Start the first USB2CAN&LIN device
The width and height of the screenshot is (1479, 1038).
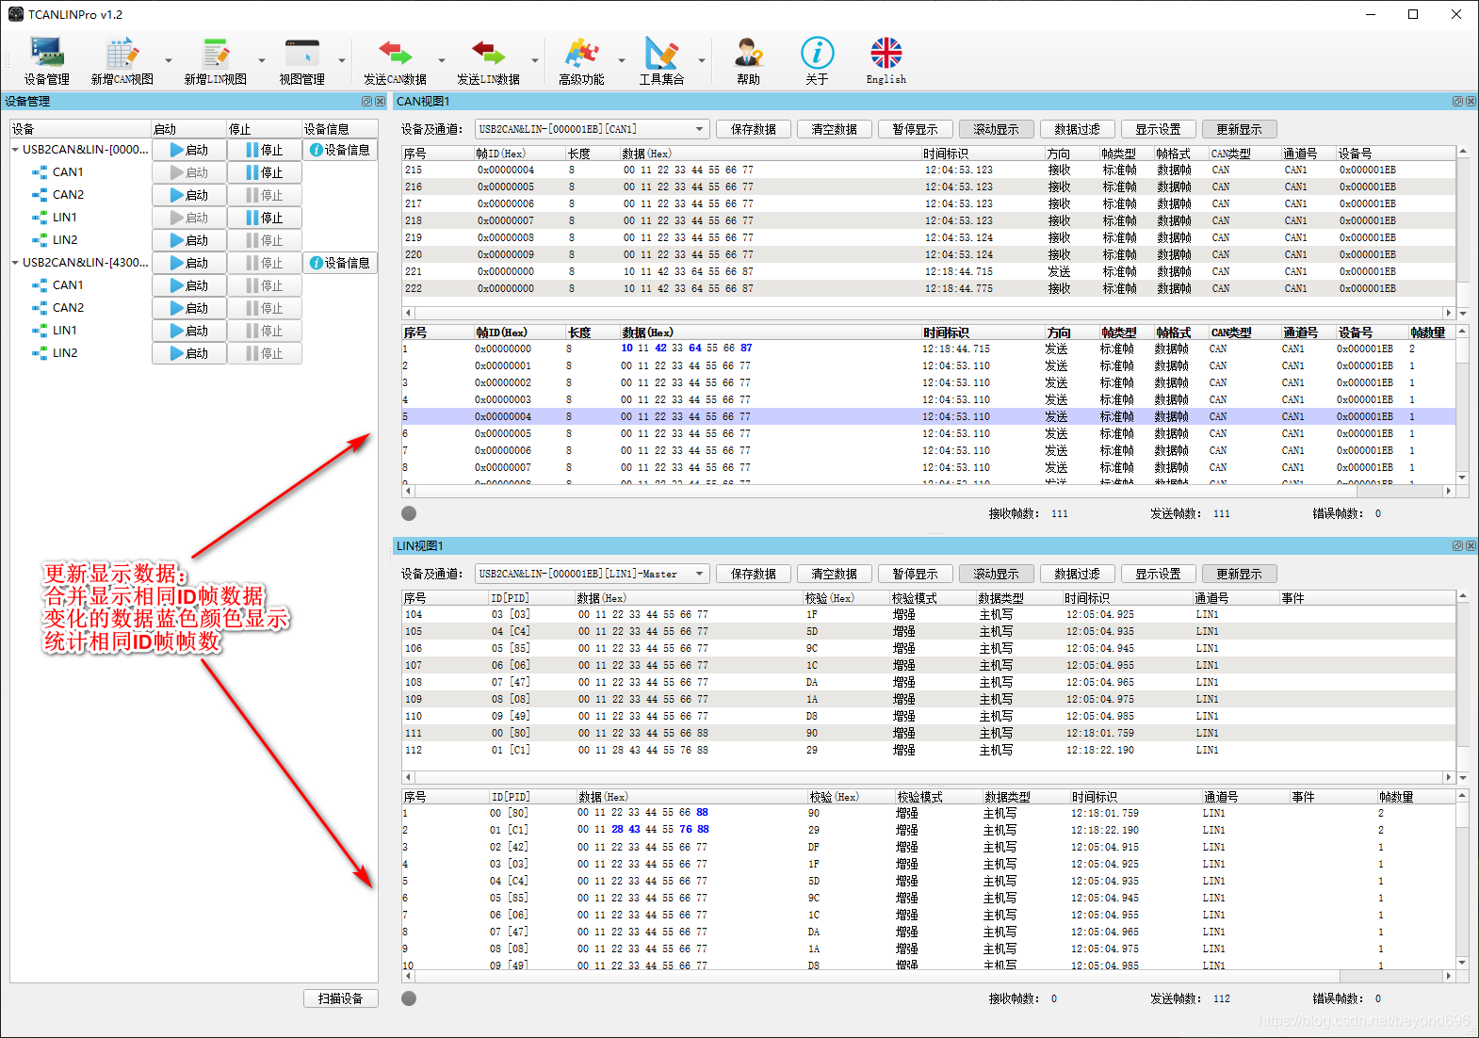(x=189, y=150)
